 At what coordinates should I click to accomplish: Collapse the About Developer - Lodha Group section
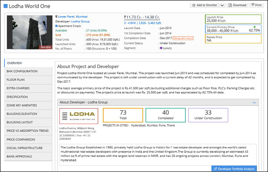tap(254, 103)
